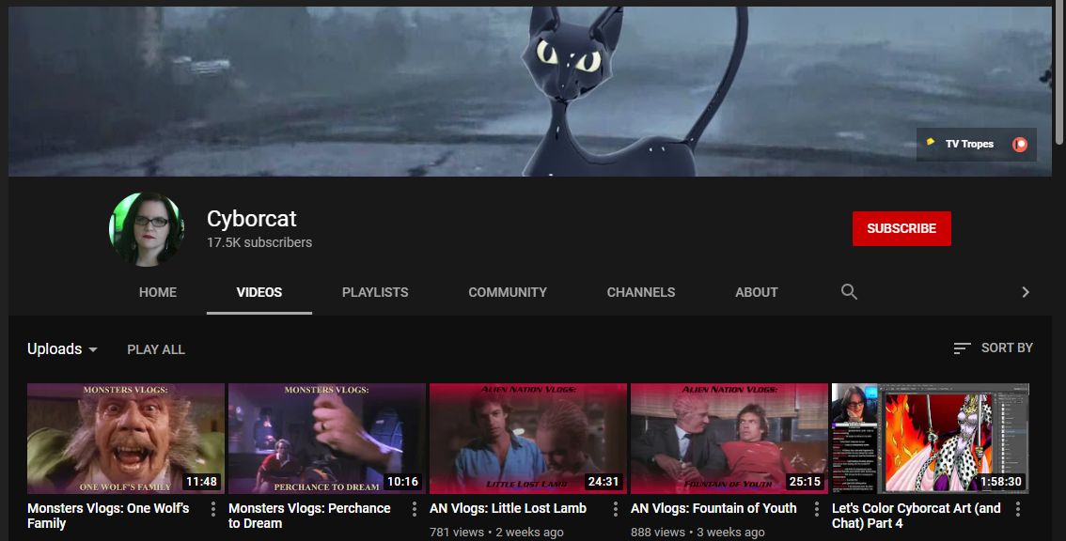Play the Little Lost Lamb thumbnail

click(528, 439)
